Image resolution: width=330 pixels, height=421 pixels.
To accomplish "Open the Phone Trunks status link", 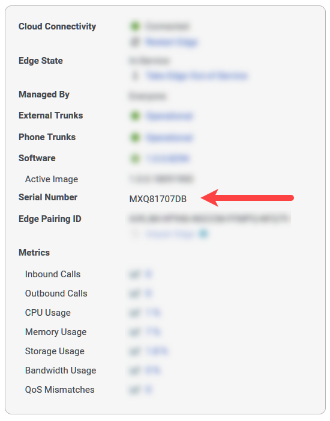I will click(169, 138).
